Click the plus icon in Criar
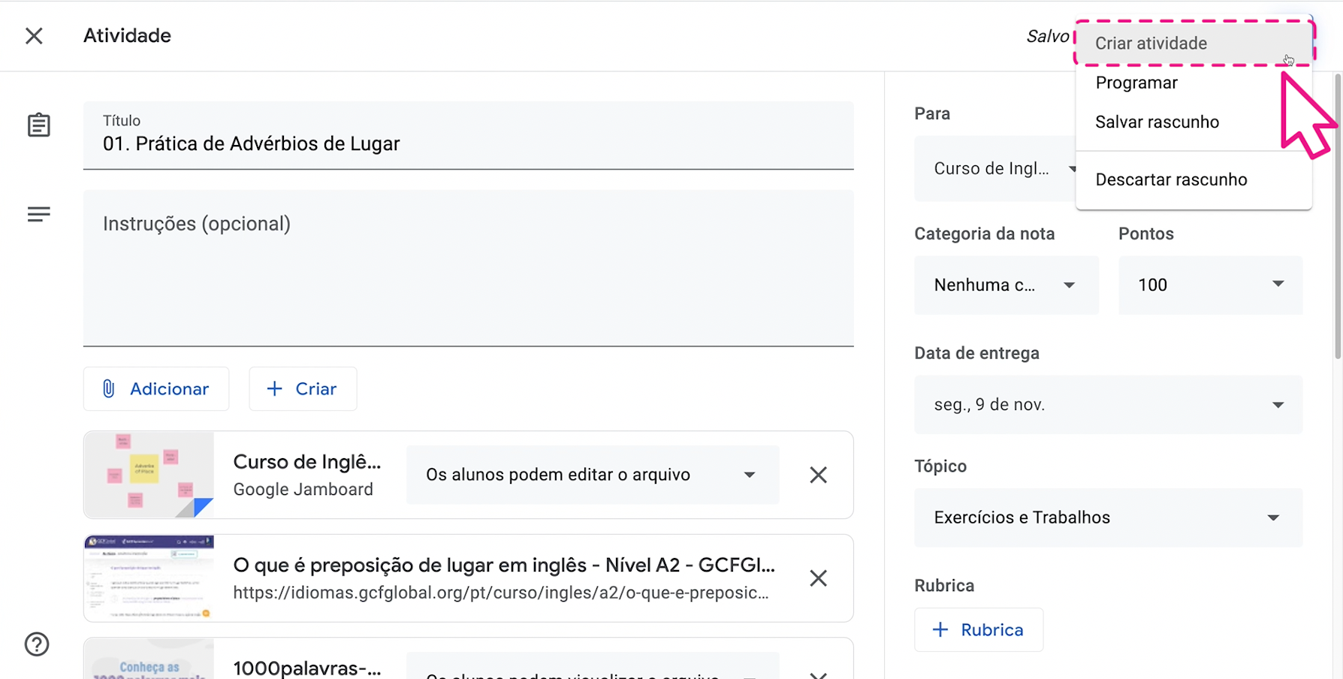The width and height of the screenshot is (1343, 679). pyautogui.click(x=275, y=388)
